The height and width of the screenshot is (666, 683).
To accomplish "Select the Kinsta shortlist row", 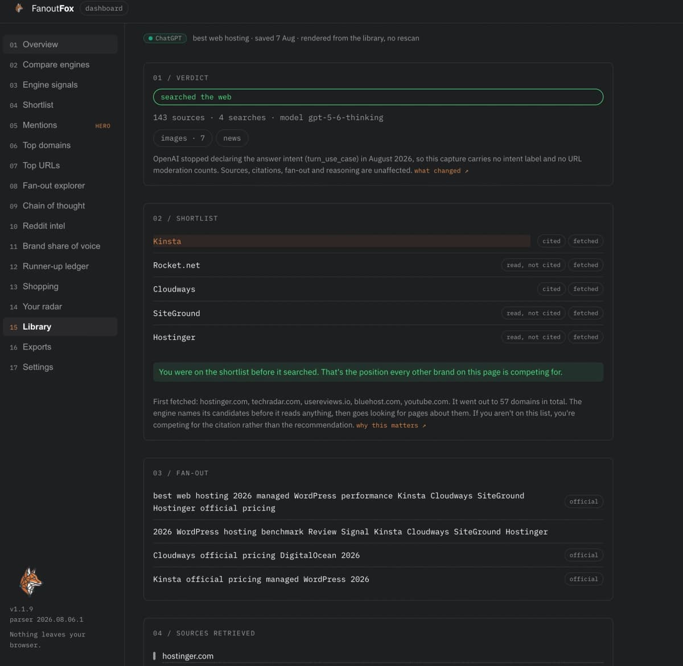I will pyautogui.click(x=378, y=241).
